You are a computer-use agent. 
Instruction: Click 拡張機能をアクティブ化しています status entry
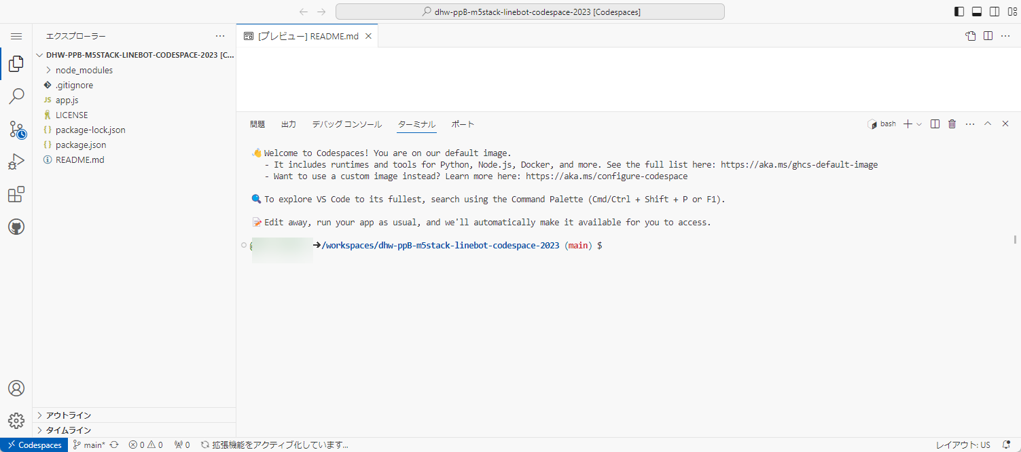coord(274,445)
